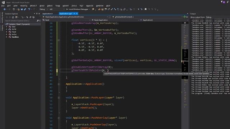This screenshot has width=230, height=129.
Task: Open the Find in Files toolbar icon
Action: pyautogui.click(x=93, y=9)
